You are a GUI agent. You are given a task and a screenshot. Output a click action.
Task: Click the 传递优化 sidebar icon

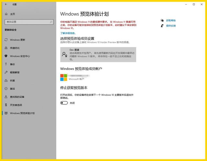click(6, 48)
